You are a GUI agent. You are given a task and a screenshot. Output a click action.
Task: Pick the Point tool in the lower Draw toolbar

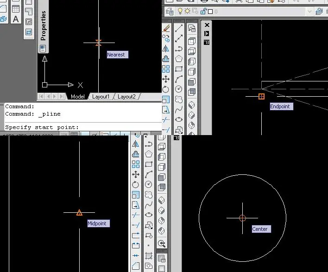point(149,246)
